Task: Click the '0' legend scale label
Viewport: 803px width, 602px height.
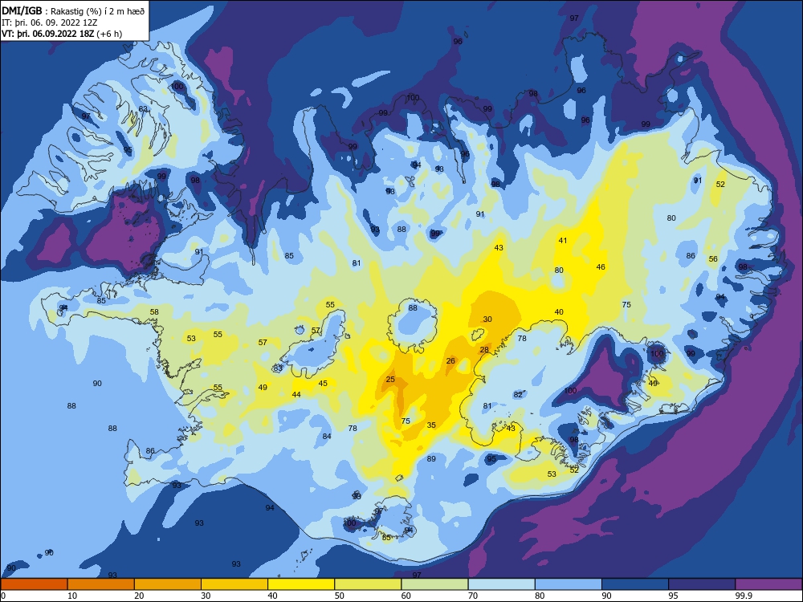Action: pos(3,596)
